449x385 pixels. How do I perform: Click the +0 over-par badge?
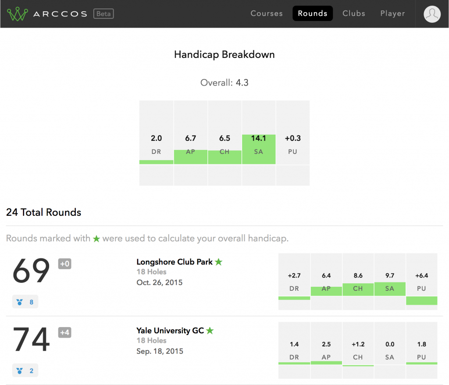tap(65, 264)
